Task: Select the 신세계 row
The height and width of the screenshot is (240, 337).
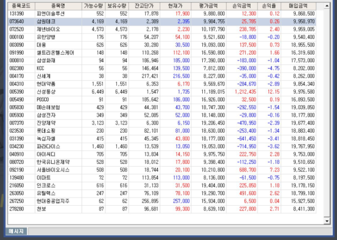Action: point(162,76)
